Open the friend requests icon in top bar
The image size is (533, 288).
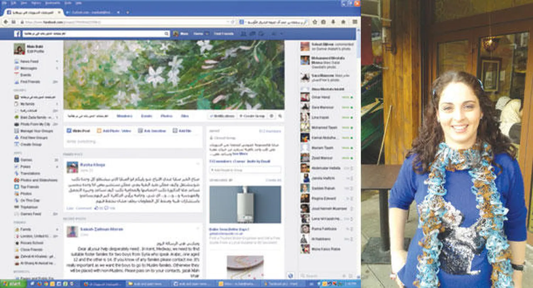(243, 34)
